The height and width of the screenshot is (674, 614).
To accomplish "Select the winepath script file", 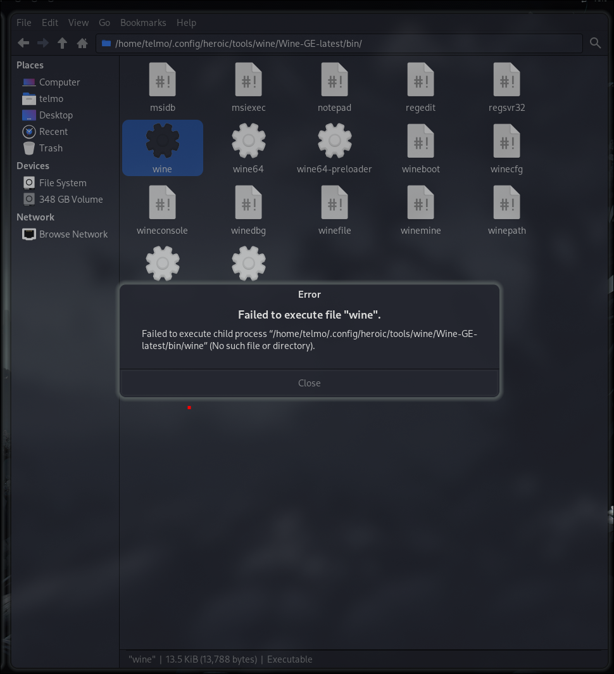I will [x=506, y=203].
